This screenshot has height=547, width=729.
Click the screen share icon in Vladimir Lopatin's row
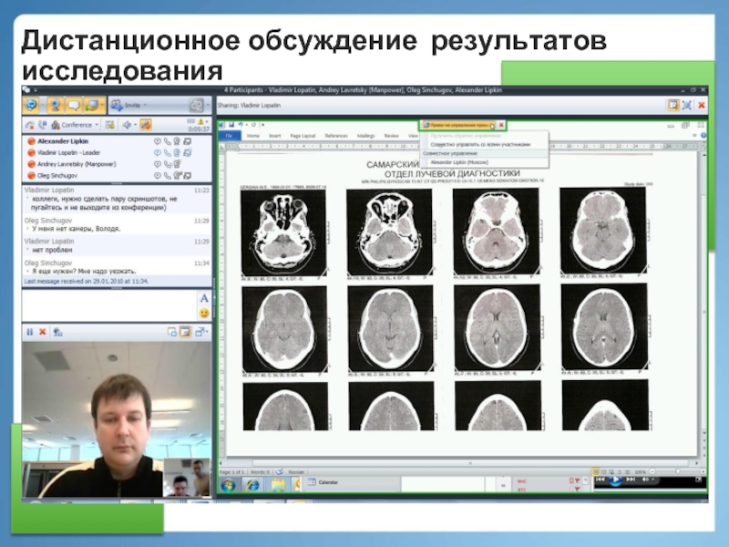pyautogui.click(x=188, y=152)
